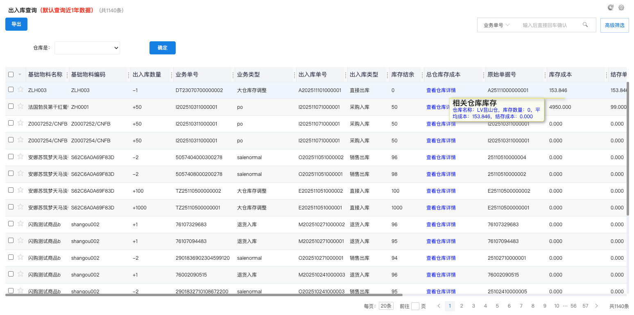Image resolution: width=634 pixels, height=315 pixels.
Task: Open the 仓库是 warehouse dropdown
Action: 87,48
